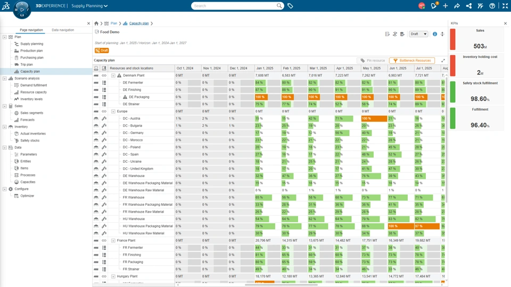511x287 pixels.
Task: Collapse the Scenario analysis tree node
Action: click(x=5, y=79)
